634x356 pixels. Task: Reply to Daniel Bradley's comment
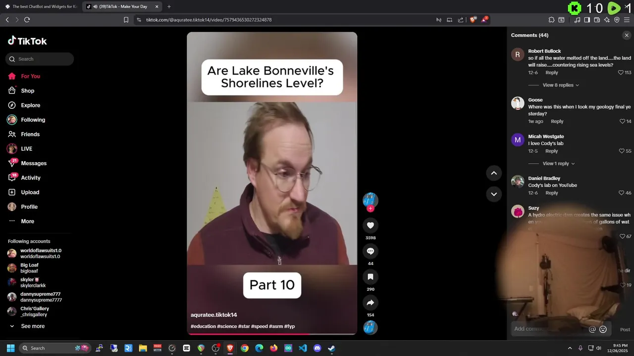551,193
